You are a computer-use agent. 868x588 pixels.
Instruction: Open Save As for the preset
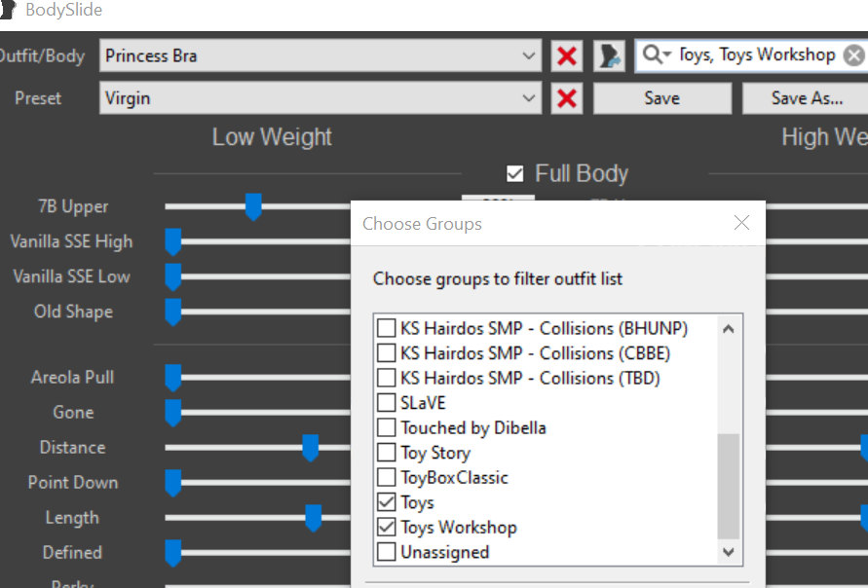click(x=807, y=98)
